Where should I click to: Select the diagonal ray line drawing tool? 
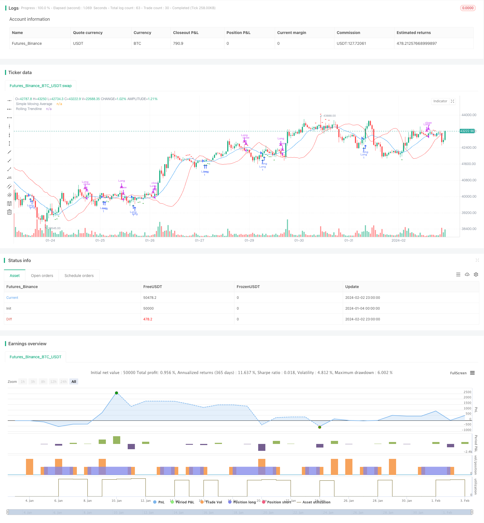tap(9, 161)
